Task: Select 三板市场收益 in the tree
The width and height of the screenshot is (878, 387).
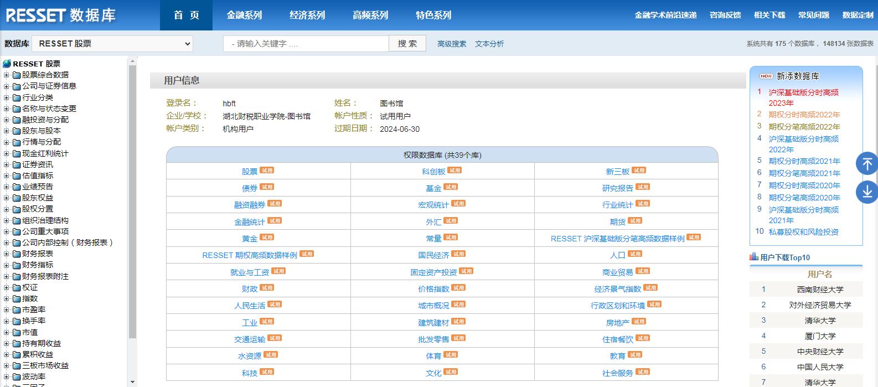Action: [45, 365]
